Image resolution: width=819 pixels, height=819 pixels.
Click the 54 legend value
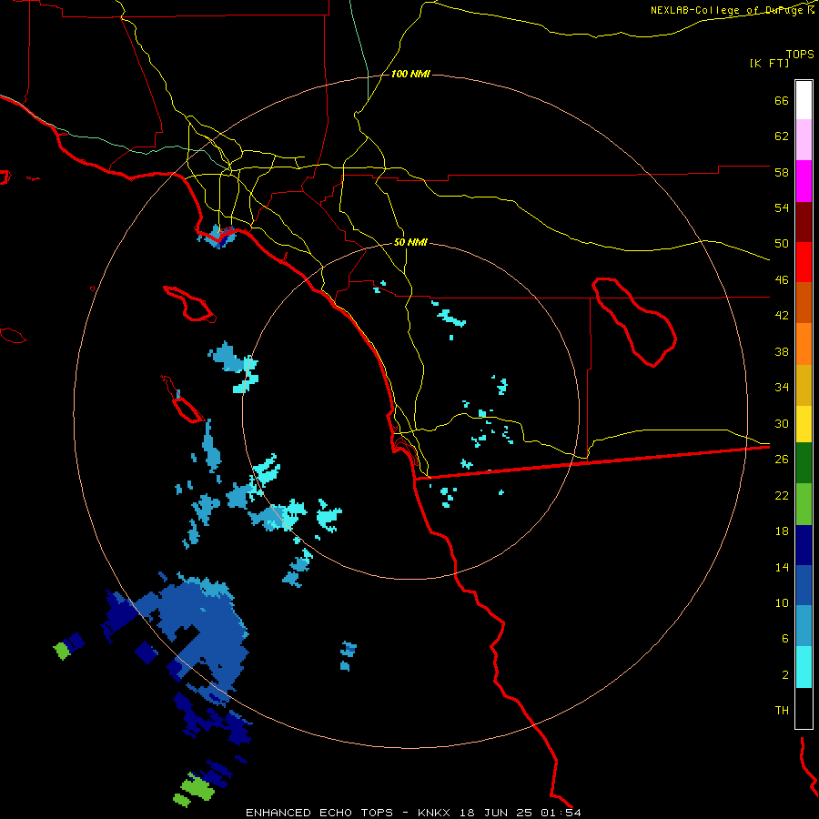tap(782, 207)
